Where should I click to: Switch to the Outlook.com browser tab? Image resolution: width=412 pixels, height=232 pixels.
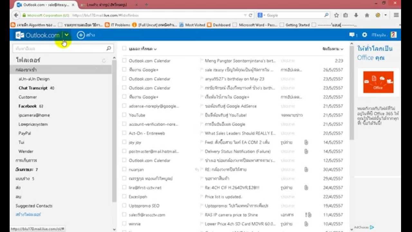point(46,5)
